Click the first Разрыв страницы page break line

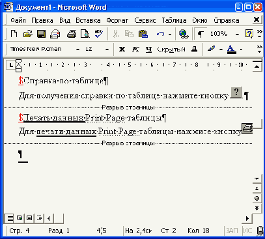(128, 107)
